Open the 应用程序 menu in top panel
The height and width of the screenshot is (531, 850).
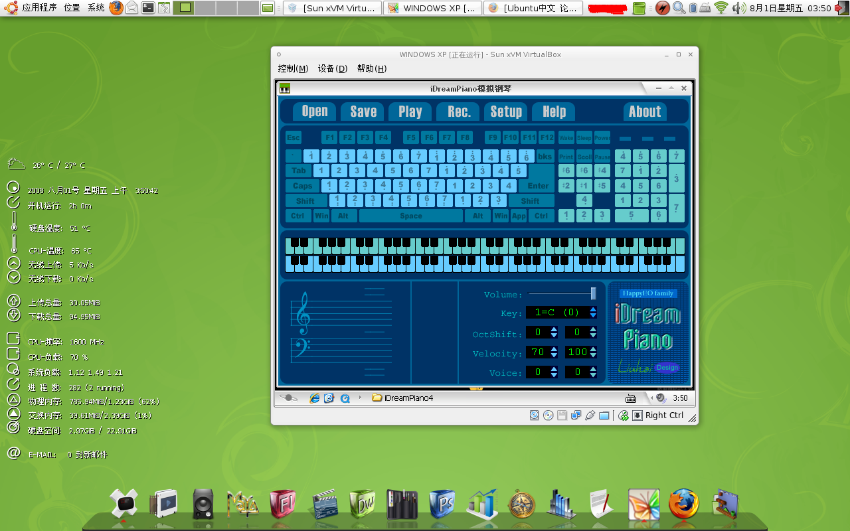pyautogui.click(x=39, y=8)
